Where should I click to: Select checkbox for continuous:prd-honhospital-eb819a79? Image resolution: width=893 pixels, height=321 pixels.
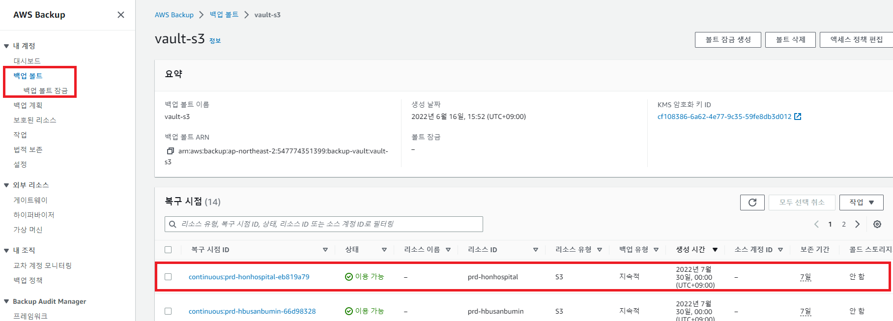[168, 277]
